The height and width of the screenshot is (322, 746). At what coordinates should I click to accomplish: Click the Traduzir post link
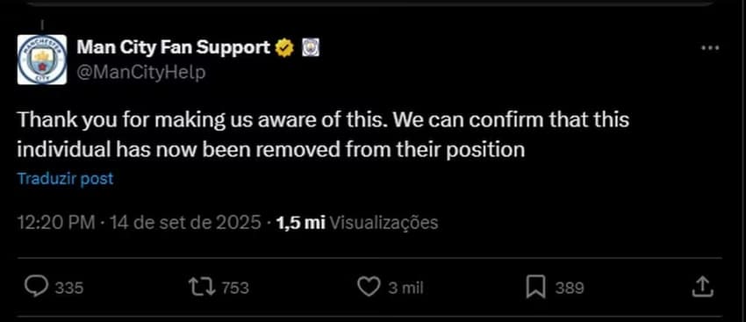(x=65, y=179)
